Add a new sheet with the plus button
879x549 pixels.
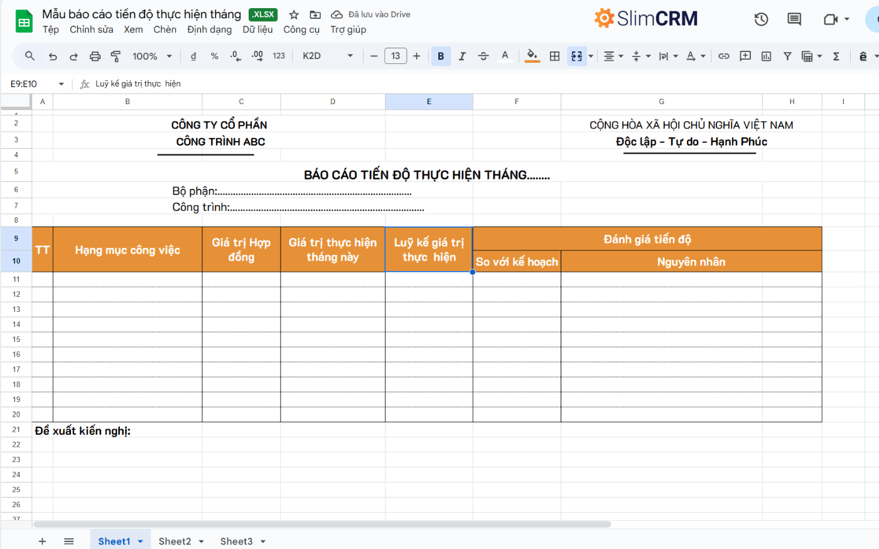[42, 541]
